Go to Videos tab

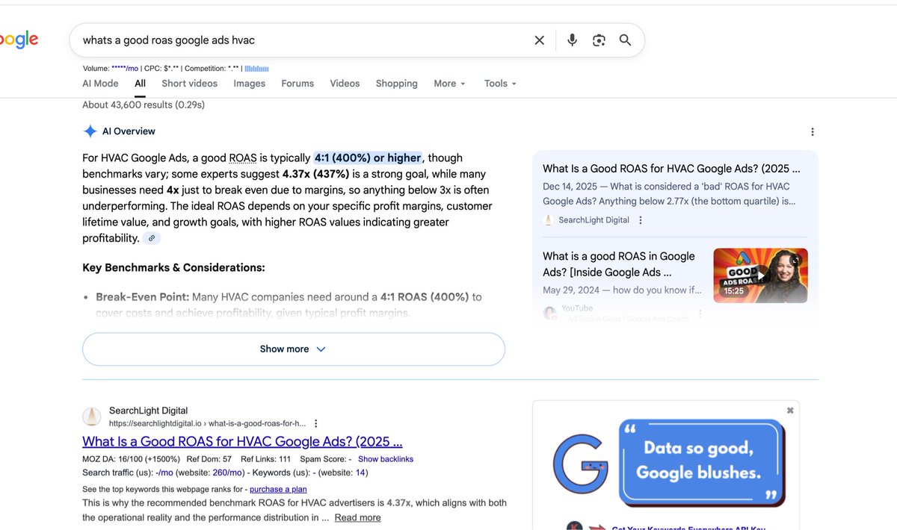point(345,84)
